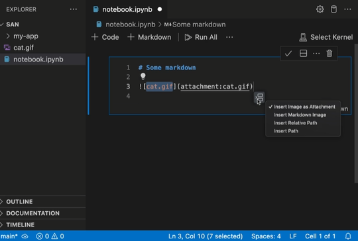Open cat.gif in the explorer
Image resolution: width=358 pixels, height=241 pixels.
pyautogui.click(x=23, y=48)
